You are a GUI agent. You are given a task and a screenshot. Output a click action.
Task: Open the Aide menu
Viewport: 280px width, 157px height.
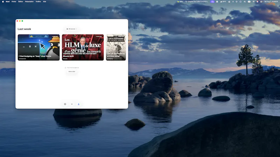pos(44,2)
